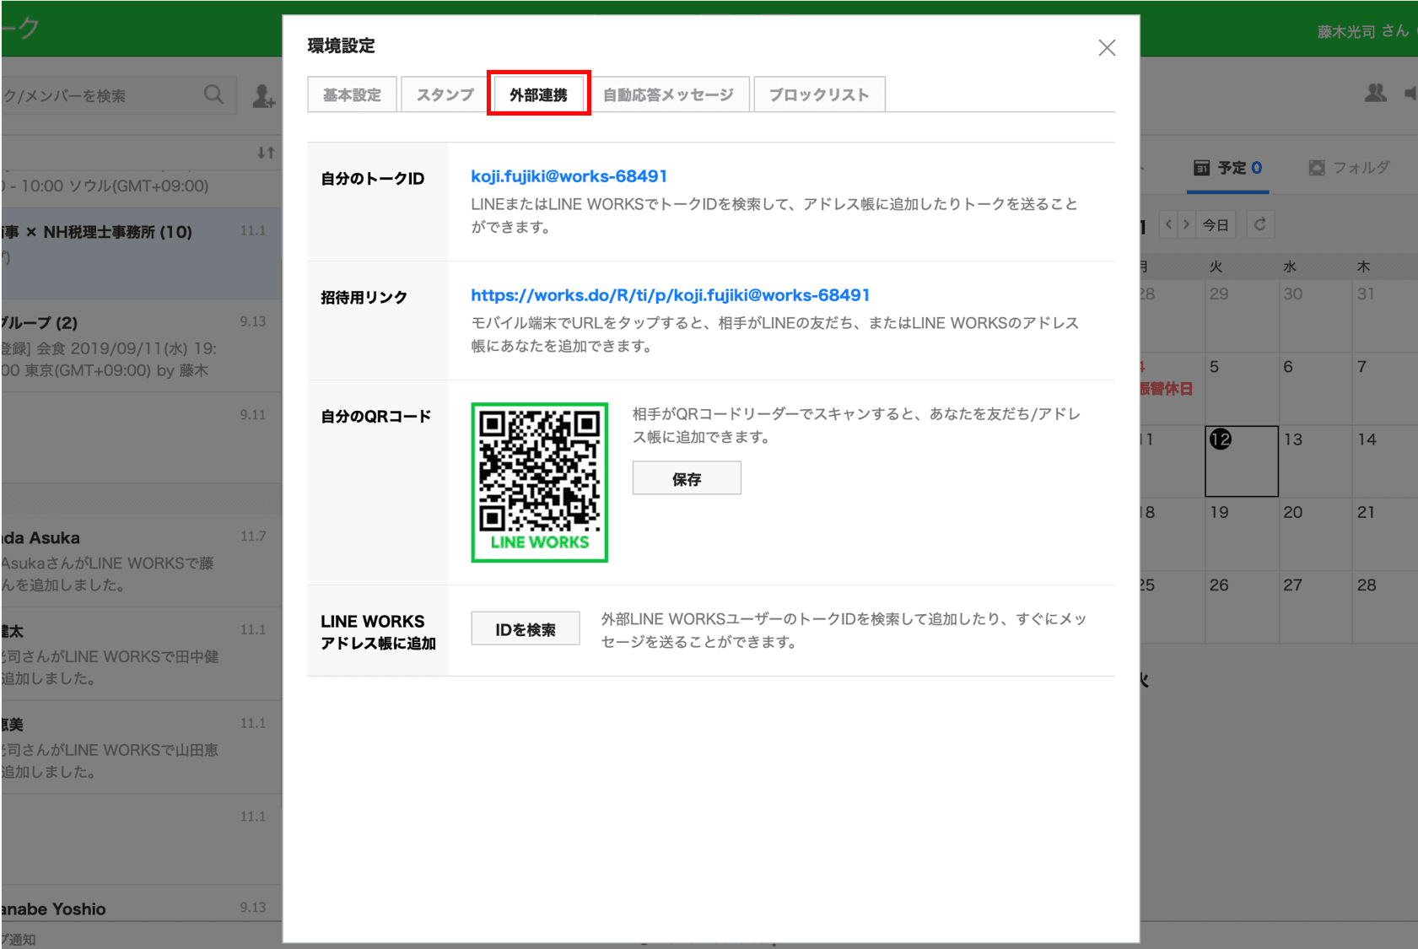Switch to the スタンプ tab
The width and height of the screenshot is (1418, 949).
[445, 94]
